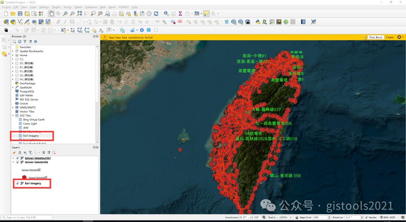
Task: Toggle visibility of taiwan-latestout367 layer
Action: click(18, 158)
